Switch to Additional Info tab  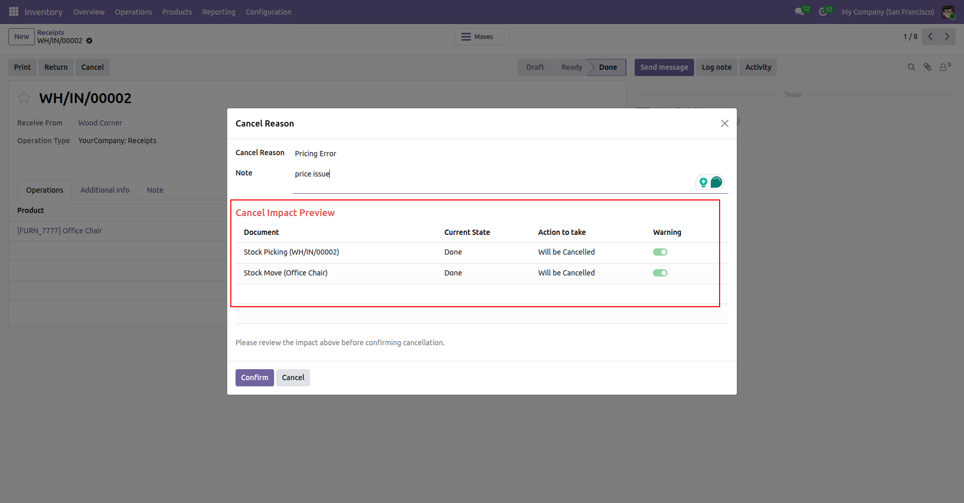point(105,190)
